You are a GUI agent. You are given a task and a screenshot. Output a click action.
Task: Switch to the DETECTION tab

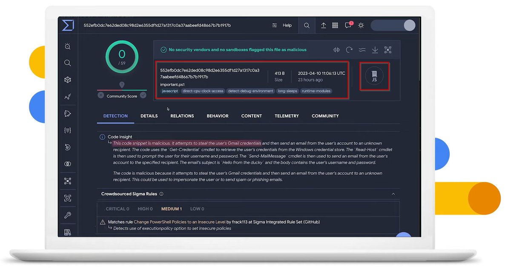115,116
